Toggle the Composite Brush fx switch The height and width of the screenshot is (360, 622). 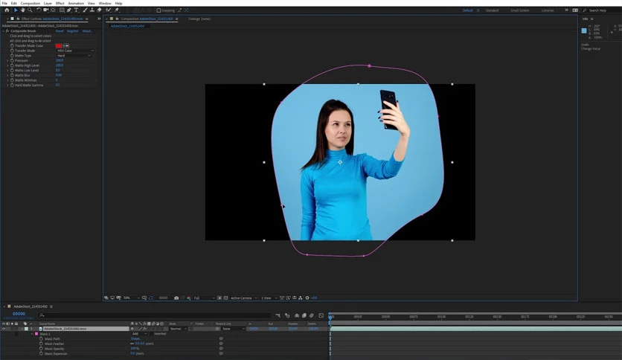[x=7, y=31]
